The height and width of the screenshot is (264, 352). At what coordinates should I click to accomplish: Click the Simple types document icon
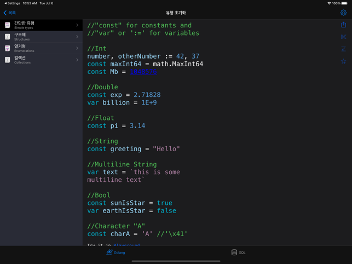(8, 25)
